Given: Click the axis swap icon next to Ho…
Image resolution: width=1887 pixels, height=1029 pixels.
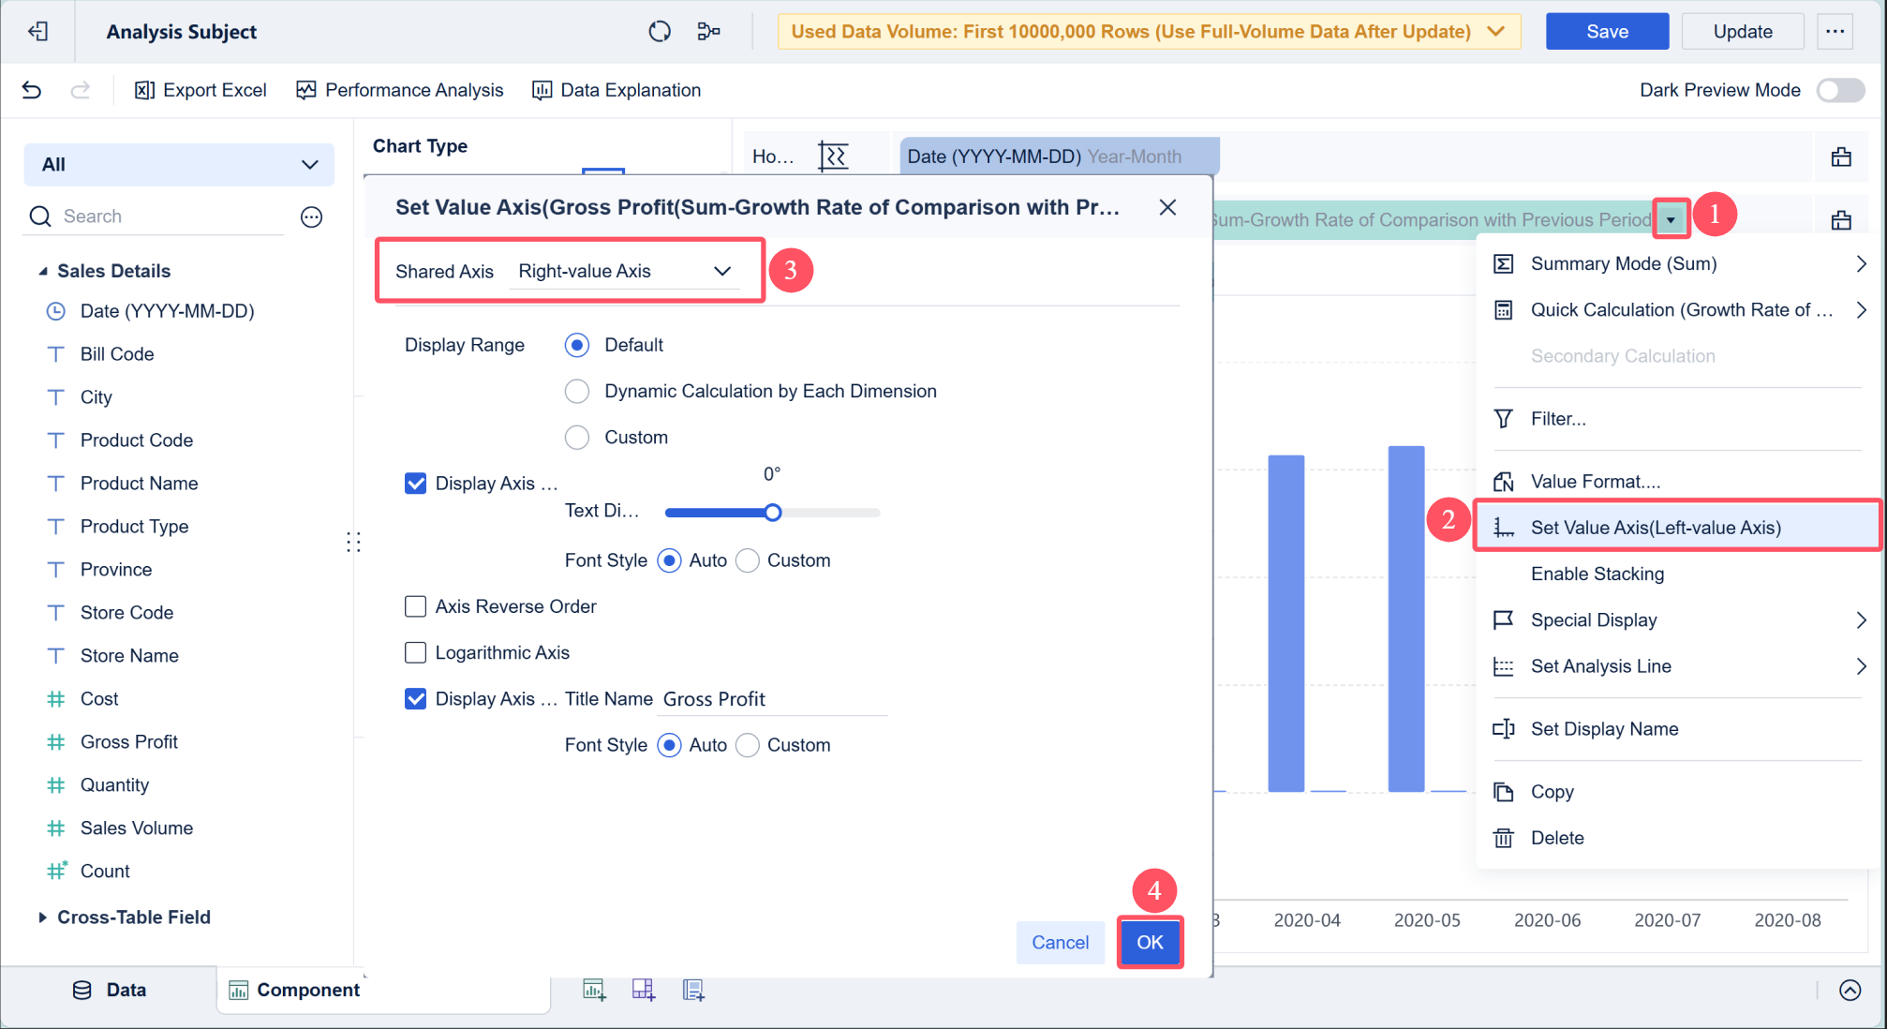Looking at the screenshot, I should pyautogui.click(x=833, y=157).
